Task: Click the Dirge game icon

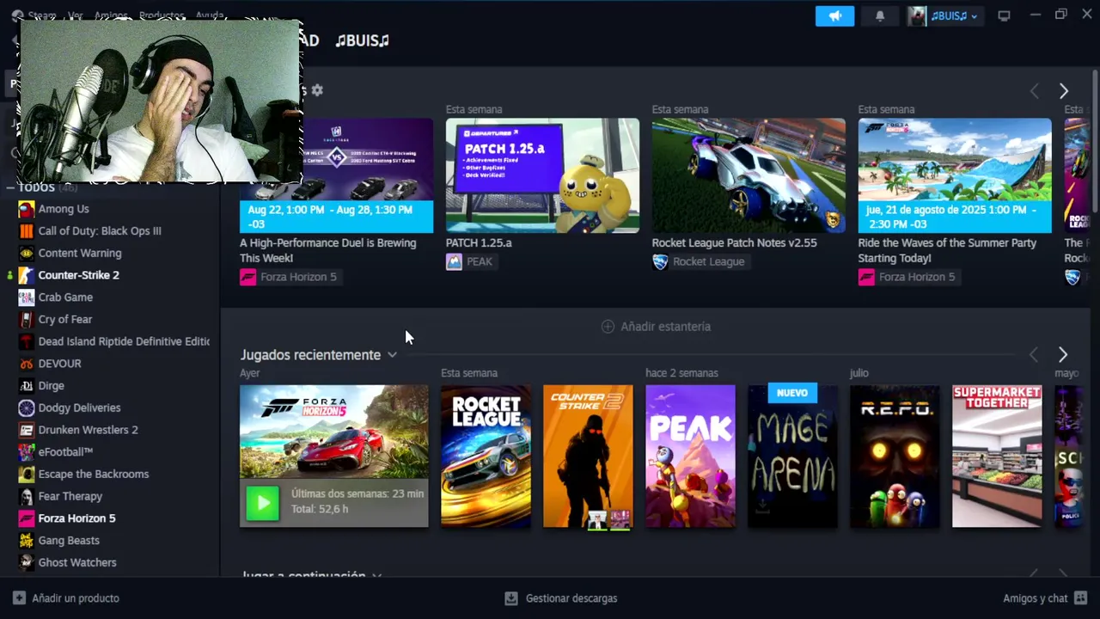Action: tap(27, 386)
